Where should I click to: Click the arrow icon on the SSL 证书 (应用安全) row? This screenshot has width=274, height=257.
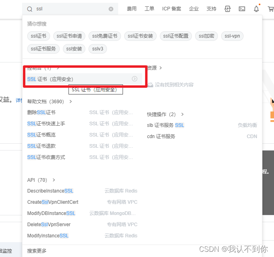[x=134, y=79]
